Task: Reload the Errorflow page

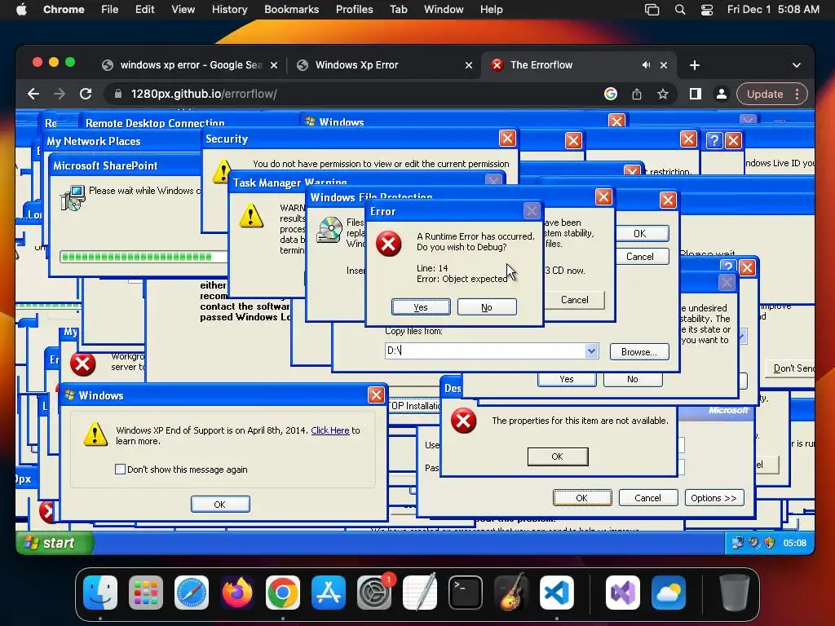Action: pyautogui.click(x=85, y=95)
